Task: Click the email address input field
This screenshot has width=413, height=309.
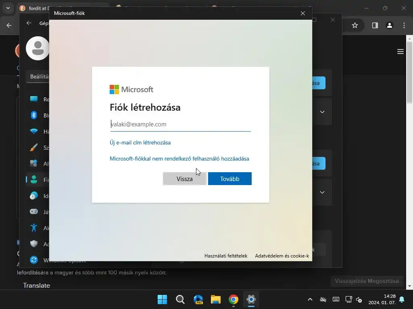Action: click(x=180, y=124)
